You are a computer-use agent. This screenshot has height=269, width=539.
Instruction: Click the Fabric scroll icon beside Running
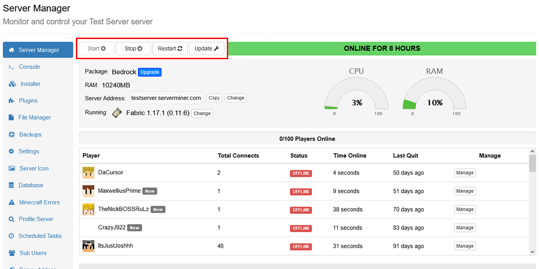coord(117,113)
